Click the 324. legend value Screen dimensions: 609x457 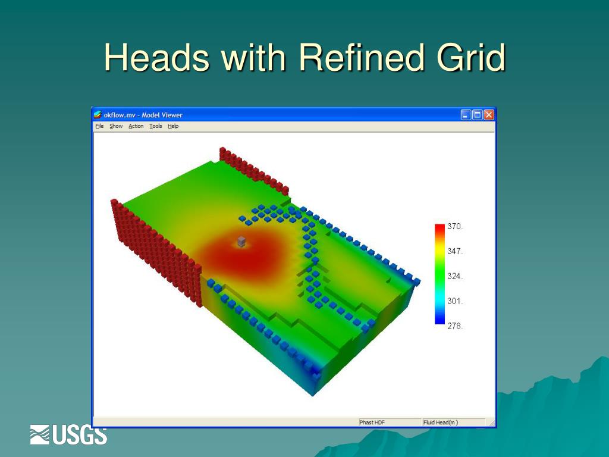click(455, 276)
